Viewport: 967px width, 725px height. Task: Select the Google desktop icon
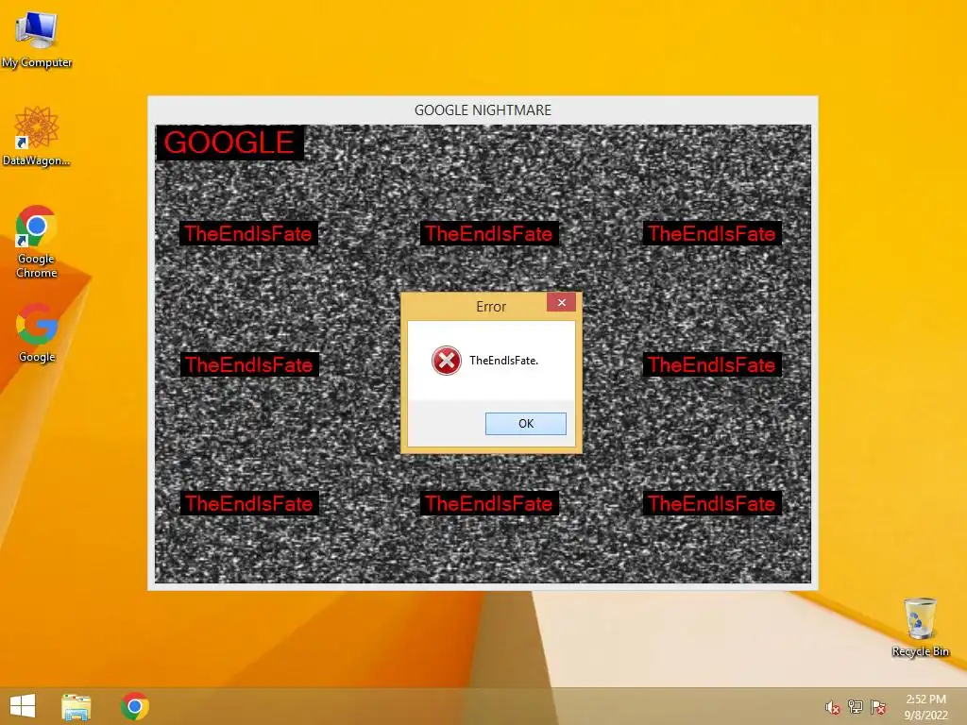click(x=37, y=333)
